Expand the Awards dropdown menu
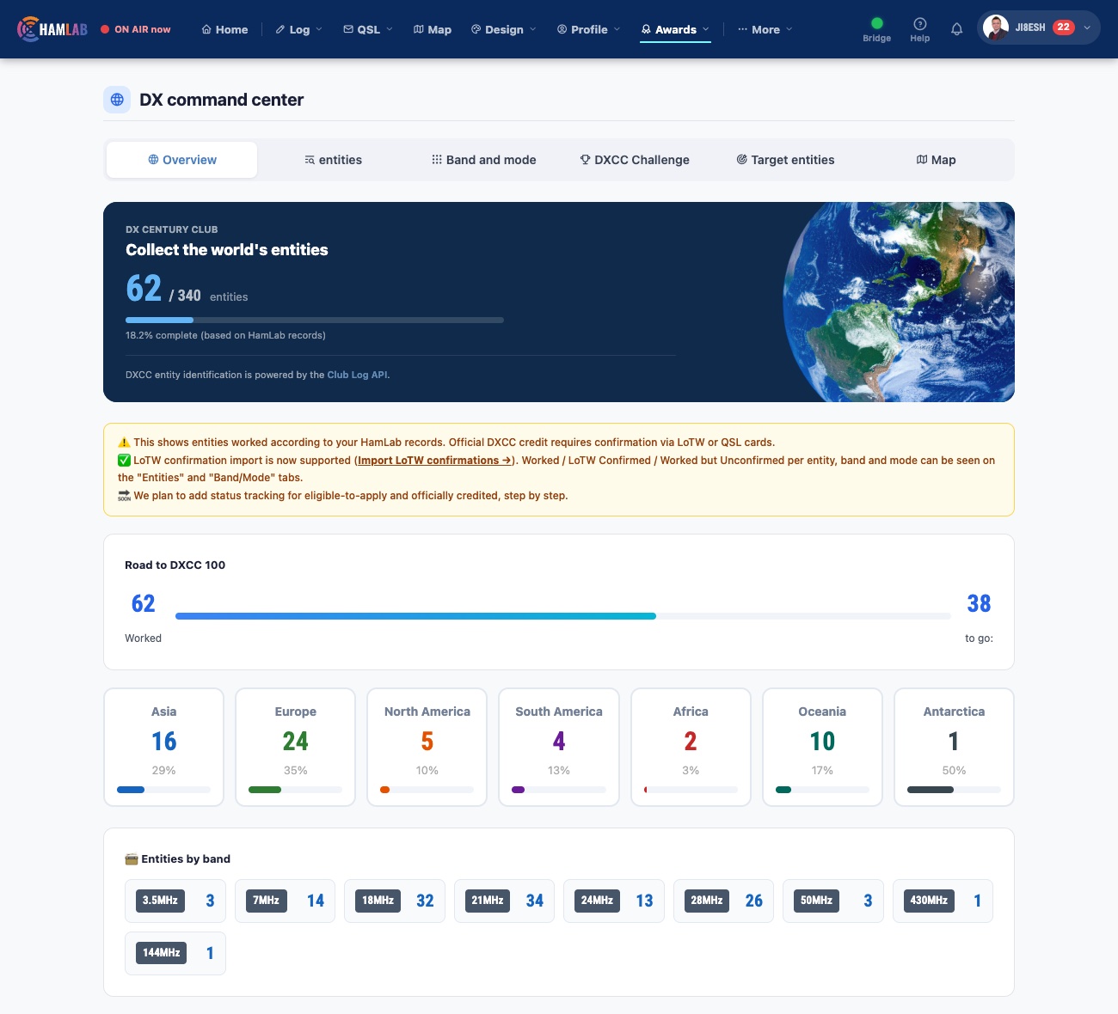This screenshot has height=1014, width=1118. pos(675,29)
